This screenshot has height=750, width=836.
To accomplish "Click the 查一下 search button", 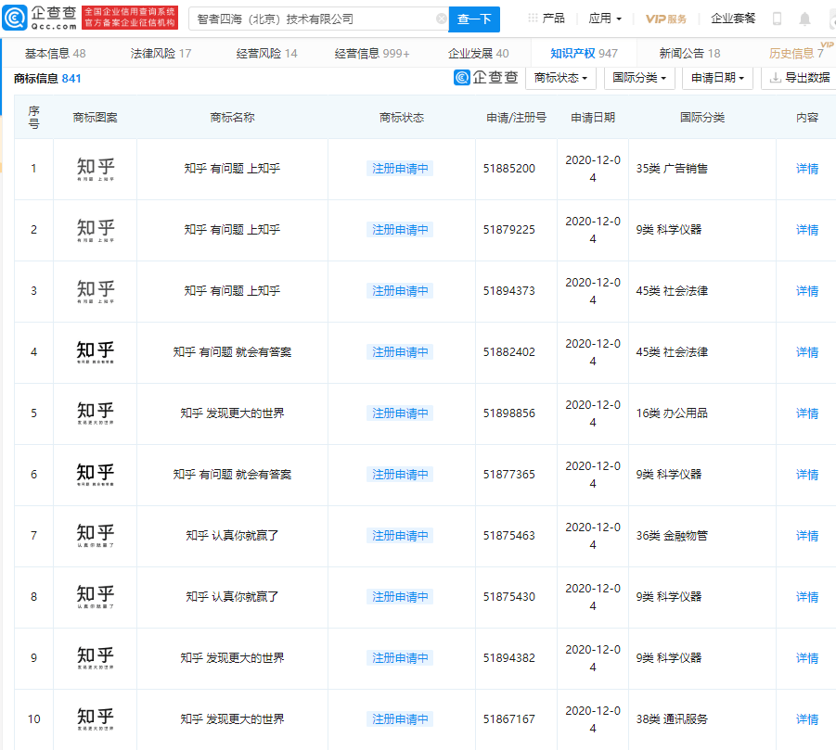I will tap(474, 19).
